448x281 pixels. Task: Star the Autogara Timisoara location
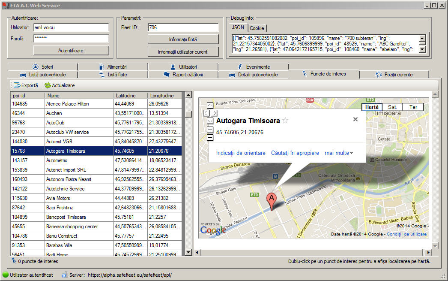[x=285, y=121]
